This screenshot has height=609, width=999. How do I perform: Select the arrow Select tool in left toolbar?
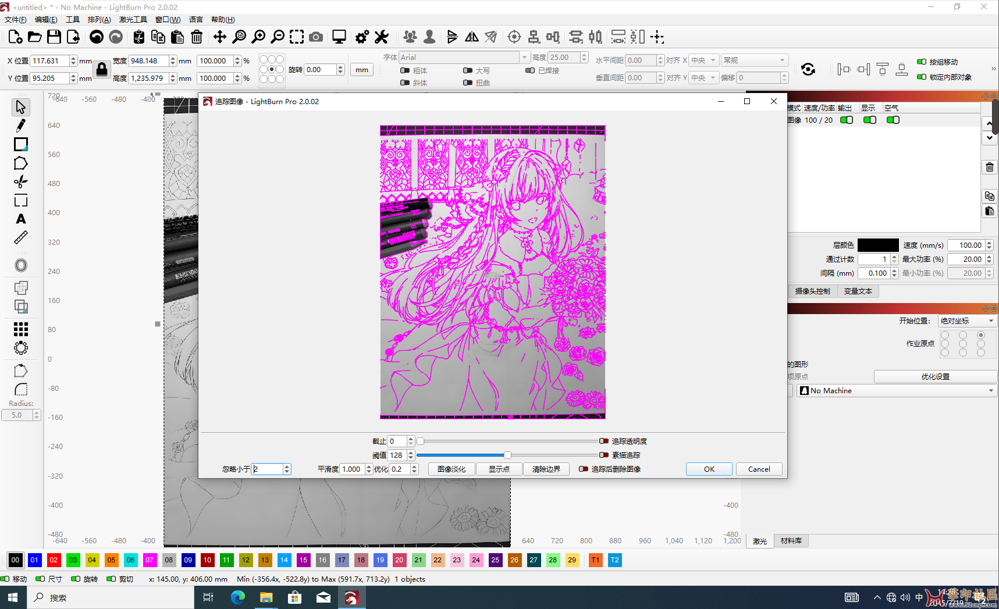(x=20, y=107)
